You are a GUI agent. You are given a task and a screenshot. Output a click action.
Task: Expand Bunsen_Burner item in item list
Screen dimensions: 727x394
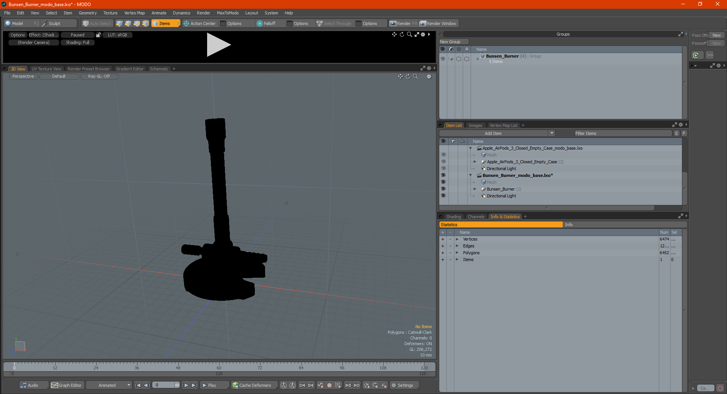(x=475, y=189)
